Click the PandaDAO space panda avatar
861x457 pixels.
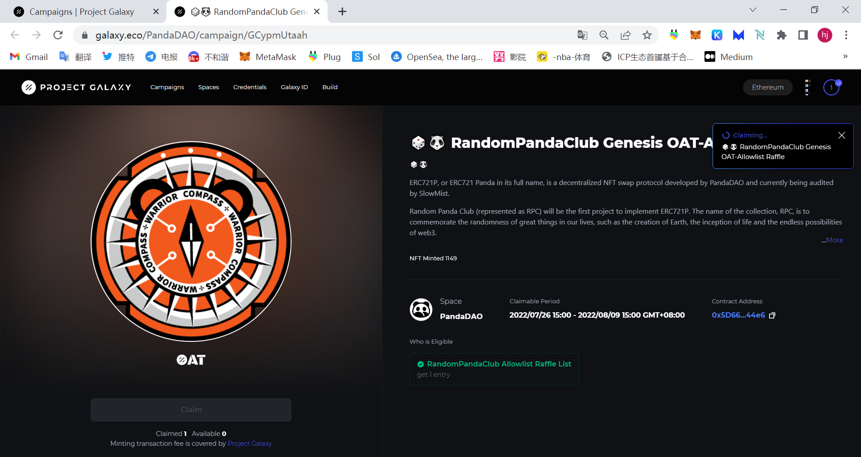[421, 310]
